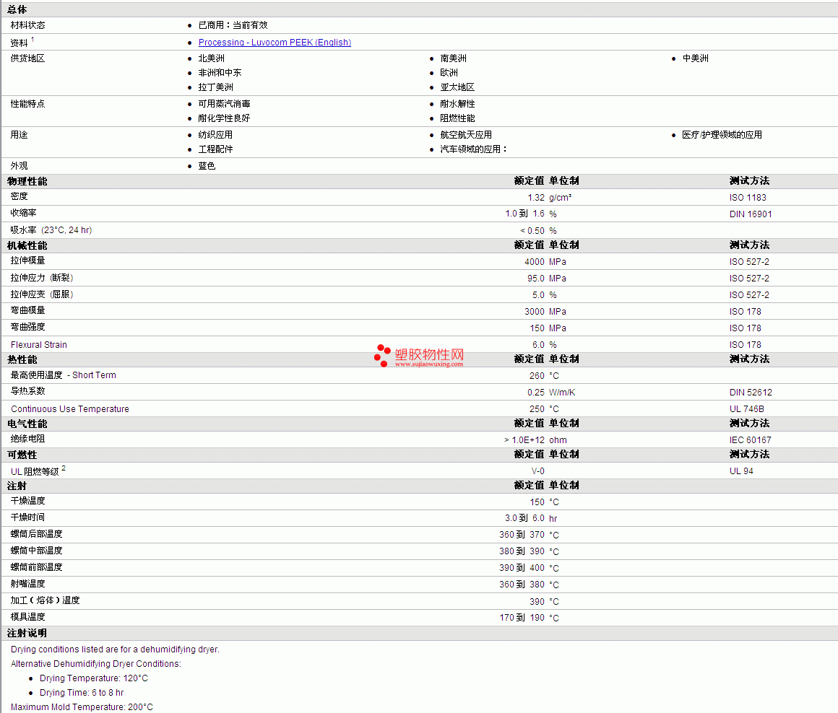Click the 干燥温度 row label

pos(27,501)
